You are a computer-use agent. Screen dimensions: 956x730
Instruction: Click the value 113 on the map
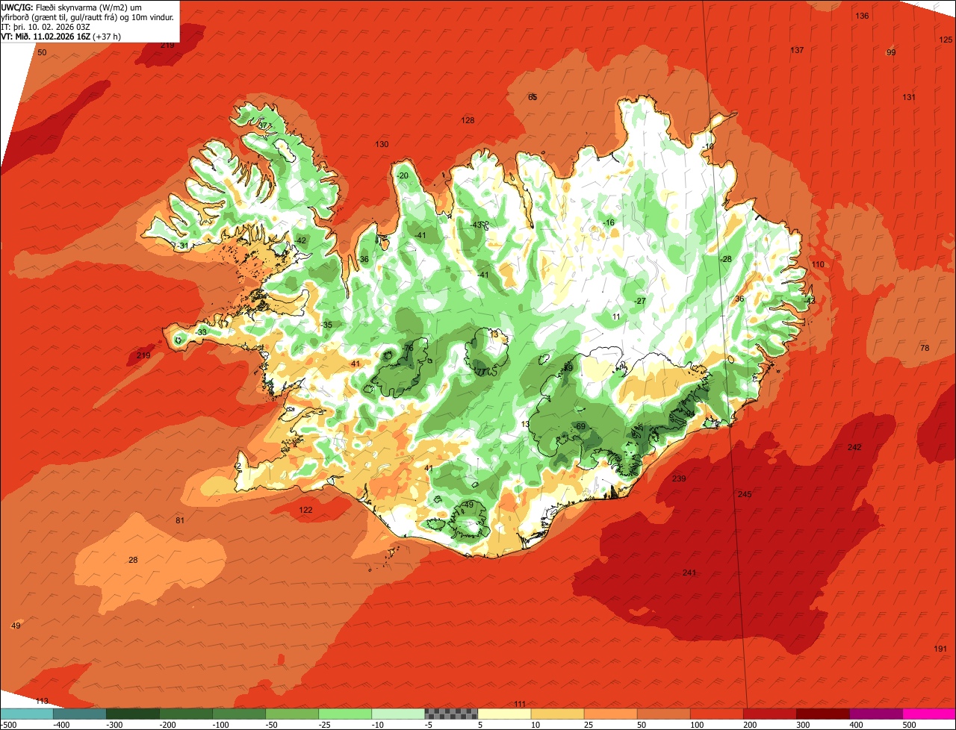click(x=42, y=701)
